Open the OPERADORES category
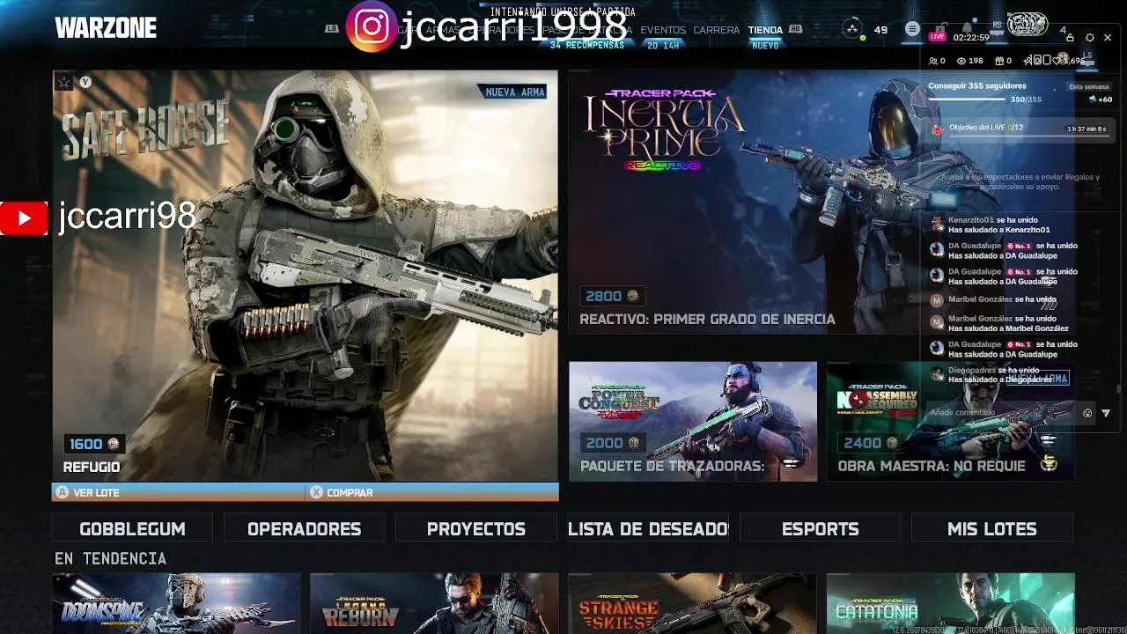Viewport: 1127px width, 634px height. coord(304,529)
